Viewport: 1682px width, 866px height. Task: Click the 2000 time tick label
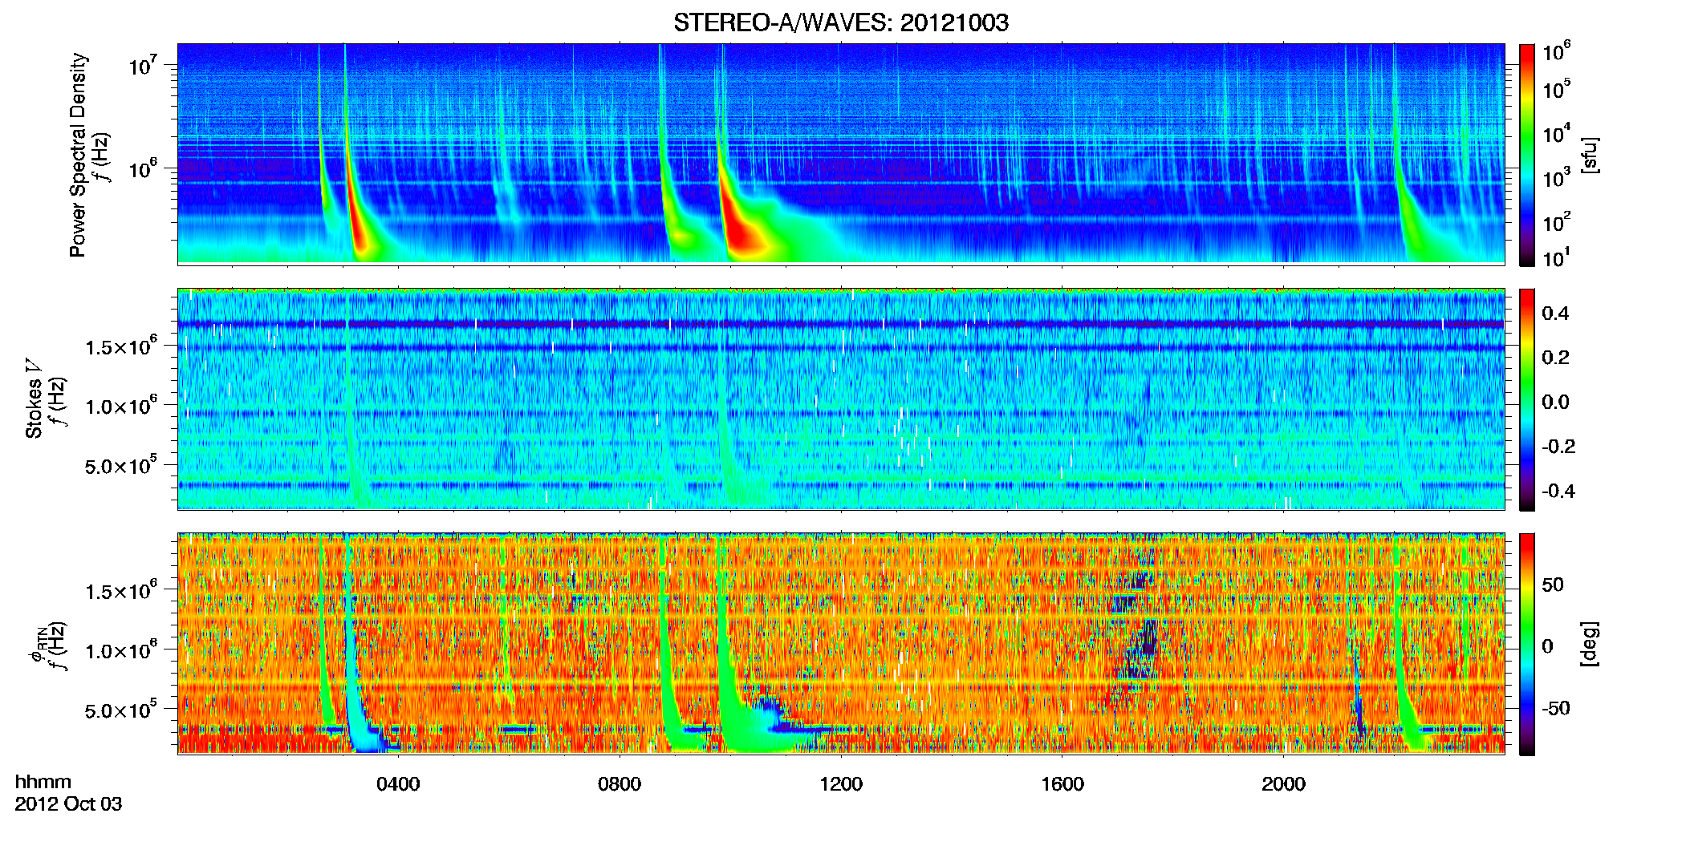1283,784
